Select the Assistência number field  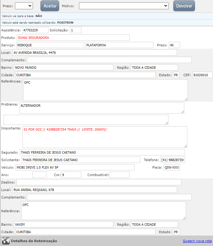[35, 30]
